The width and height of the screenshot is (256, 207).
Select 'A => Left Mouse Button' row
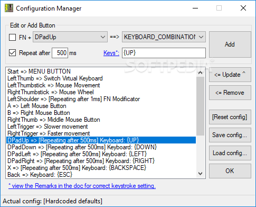(101, 106)
